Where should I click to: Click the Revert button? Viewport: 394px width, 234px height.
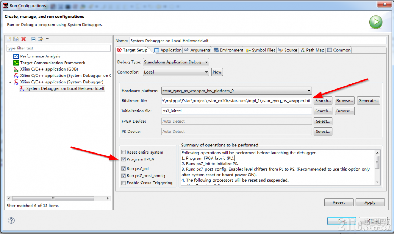(x=339, y=202)
